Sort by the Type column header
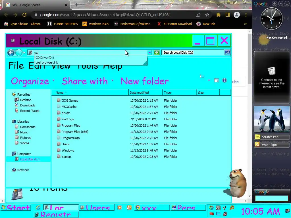Screen dimensions: 291x218 (180, 93)
